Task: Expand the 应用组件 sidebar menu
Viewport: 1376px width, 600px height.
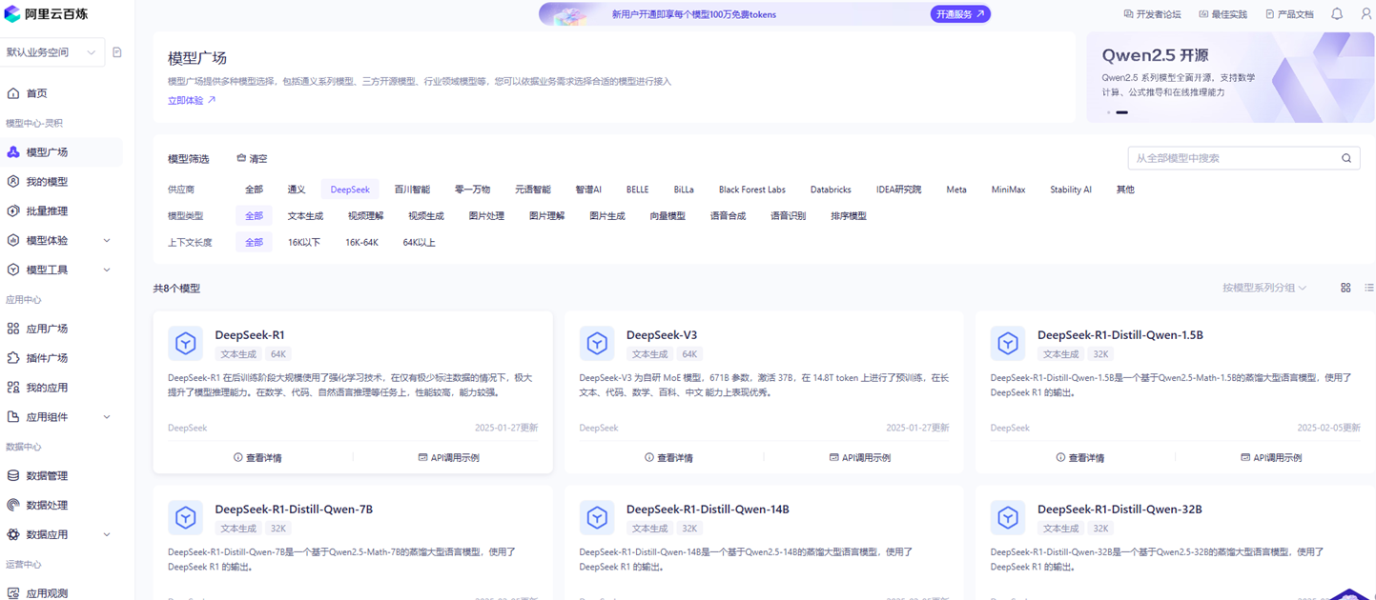Action: (x=107, y=417)
